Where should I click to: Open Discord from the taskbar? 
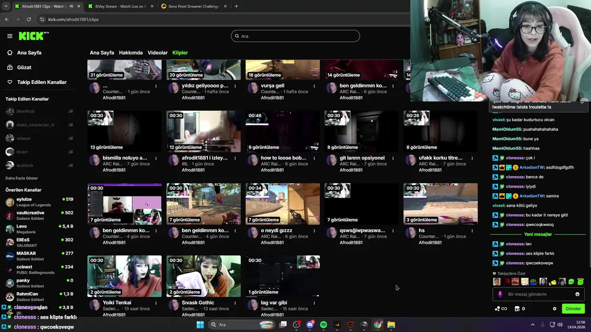pos(310,325)
